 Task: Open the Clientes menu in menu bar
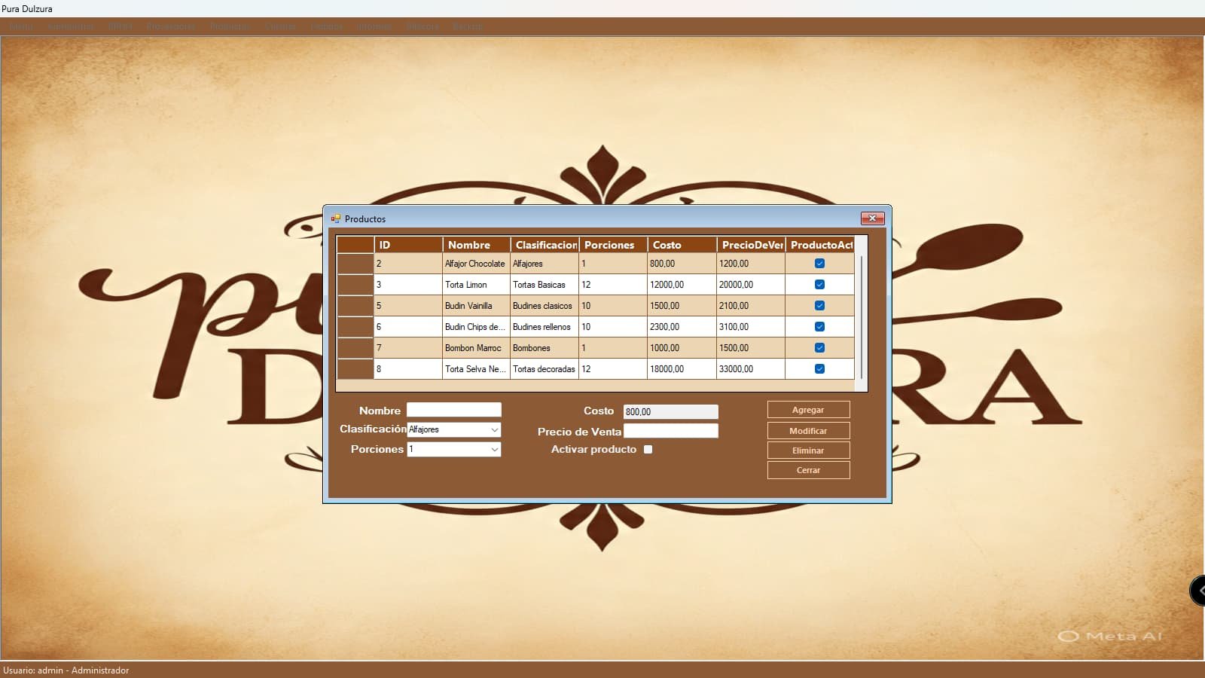click(x=280, y=26)
